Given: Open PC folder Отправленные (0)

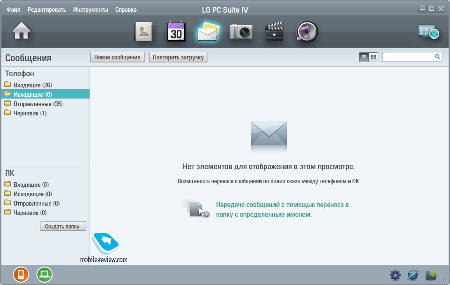Looking at the screenshot, I should pos(45,203).
